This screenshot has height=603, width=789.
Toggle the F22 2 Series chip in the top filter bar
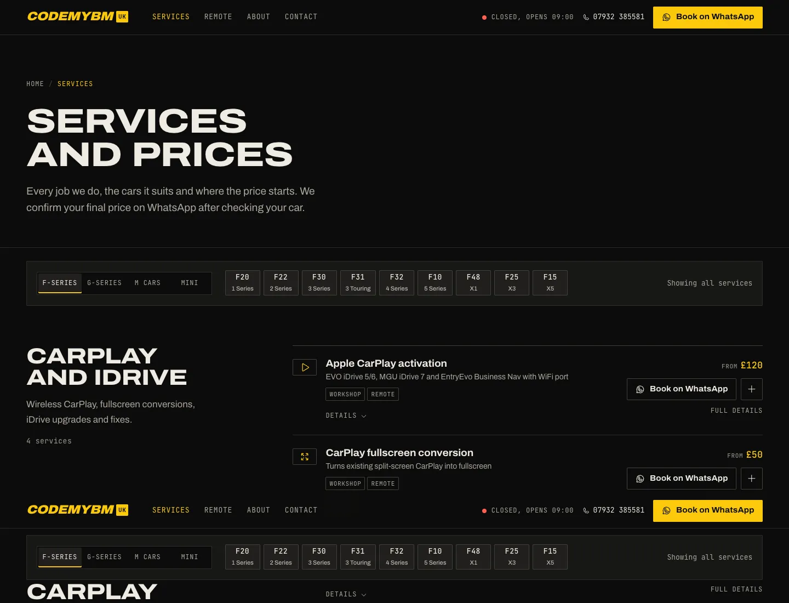[x=281, y=283]
